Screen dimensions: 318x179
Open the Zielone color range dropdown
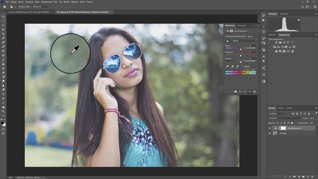click(x=244, y=41)
